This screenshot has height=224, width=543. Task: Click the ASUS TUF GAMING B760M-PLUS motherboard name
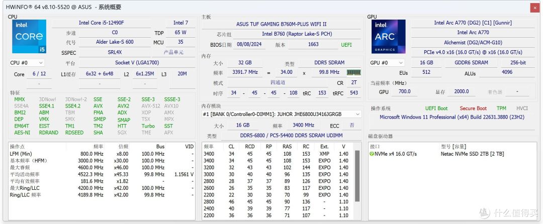282,24
